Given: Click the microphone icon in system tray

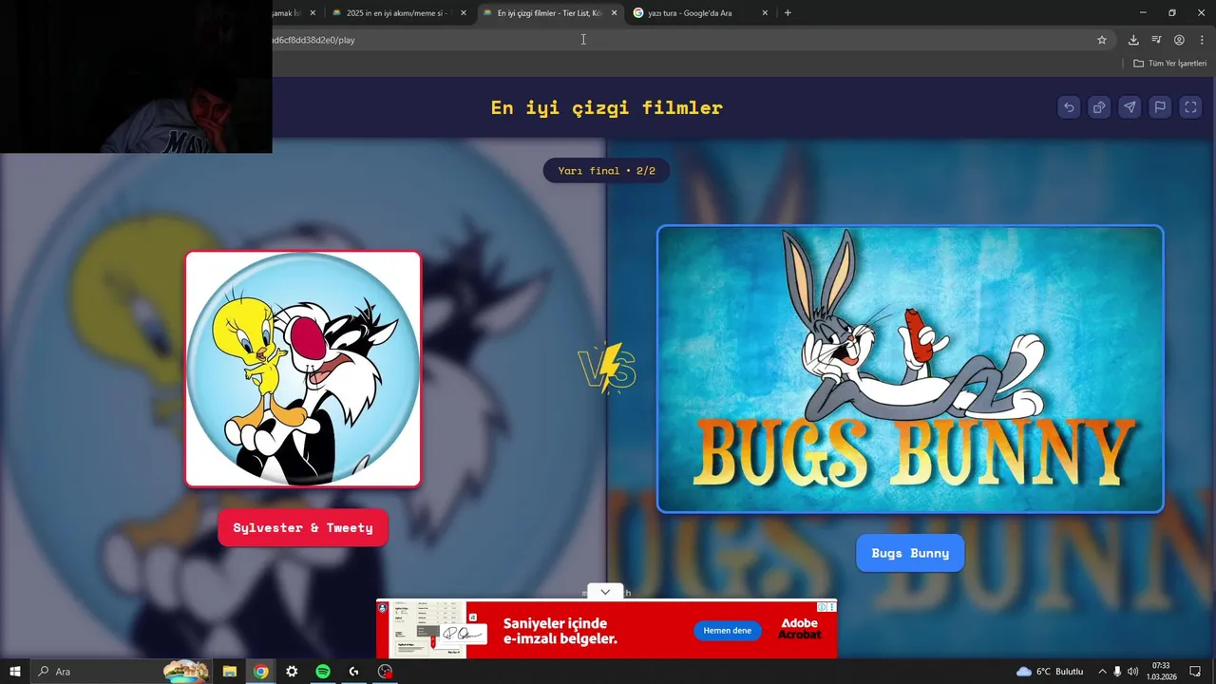Looking at the screenshot, I should [x=1117, y=672].
